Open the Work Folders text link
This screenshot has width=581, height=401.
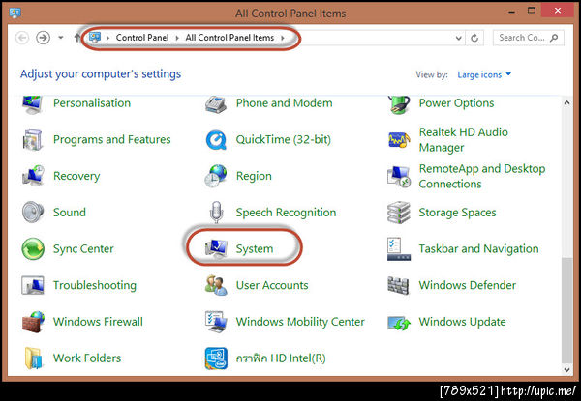click(x=87, y=358)
